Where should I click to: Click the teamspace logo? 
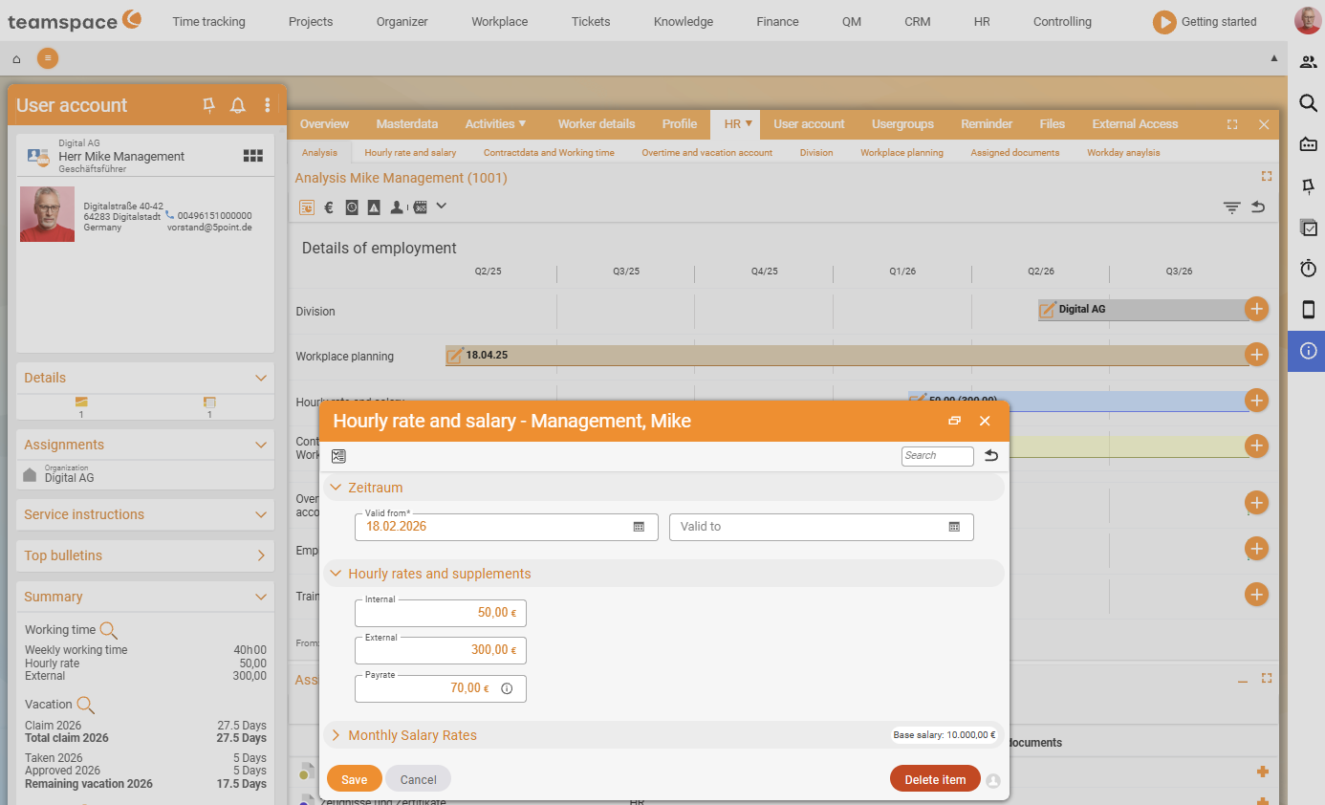pyautogui.click(x=75, y=20)
